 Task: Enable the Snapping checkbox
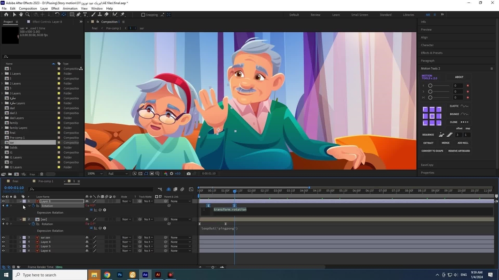coord(143,15)
